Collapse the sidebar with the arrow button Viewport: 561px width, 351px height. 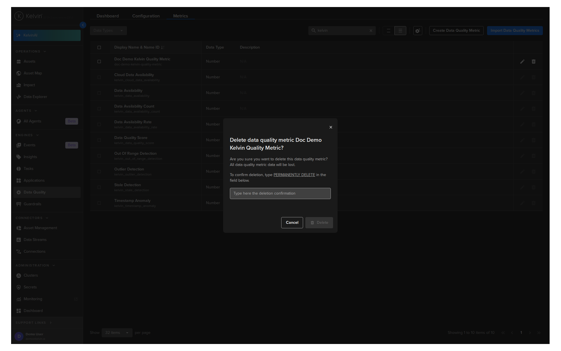(x=83, y=25)
